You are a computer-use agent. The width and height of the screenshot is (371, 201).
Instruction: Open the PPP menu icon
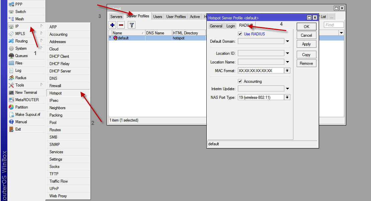[x=11, y=4]
